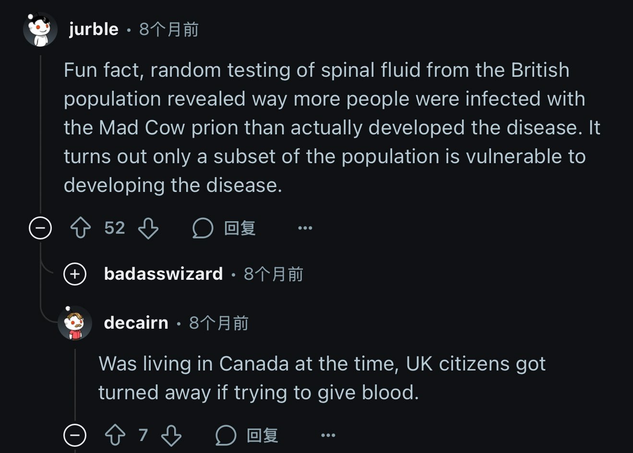The width and height of the screenshot is (633, 453).
Task: Click decairn's avatar image
Action: (x=75, y=323)
